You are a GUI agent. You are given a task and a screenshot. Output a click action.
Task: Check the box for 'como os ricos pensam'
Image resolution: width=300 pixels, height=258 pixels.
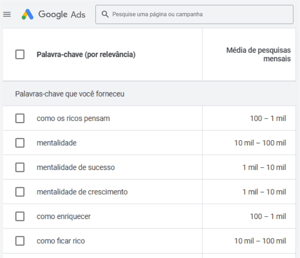pos(20,119)
